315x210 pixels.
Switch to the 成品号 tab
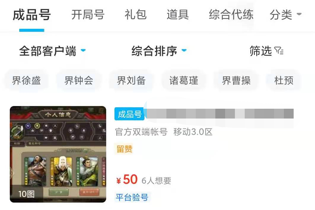tap(32, 15)
